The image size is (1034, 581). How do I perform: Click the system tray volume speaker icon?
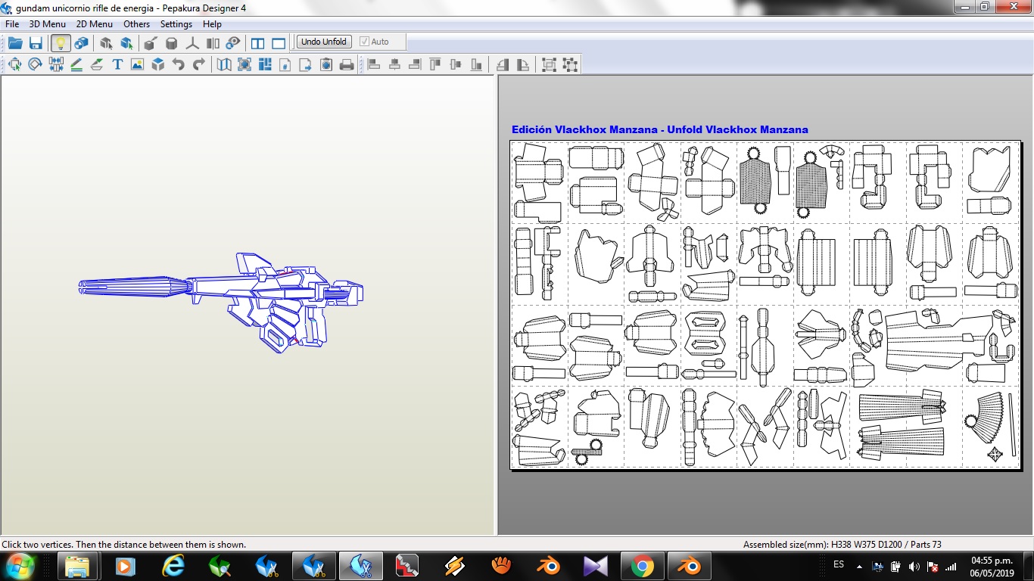914,567
